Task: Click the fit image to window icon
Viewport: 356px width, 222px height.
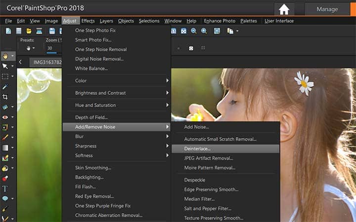Action: 183,31
